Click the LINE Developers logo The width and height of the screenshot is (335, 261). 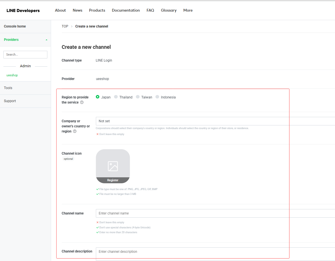coord(23,10)
